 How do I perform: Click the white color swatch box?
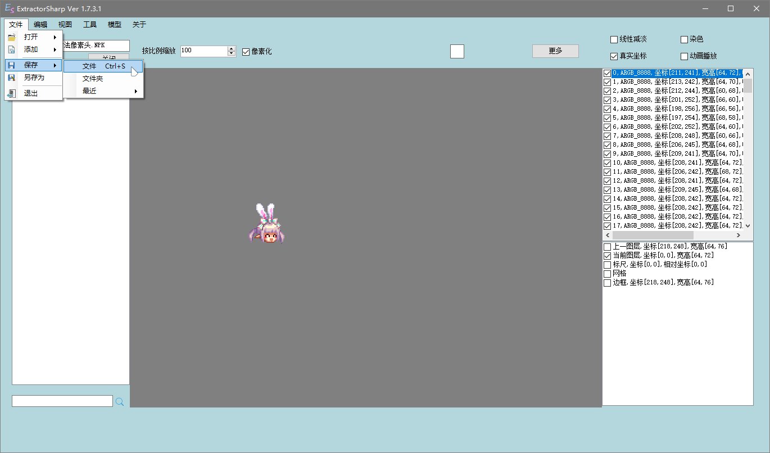pyautogui.click(x=457, y=51)
